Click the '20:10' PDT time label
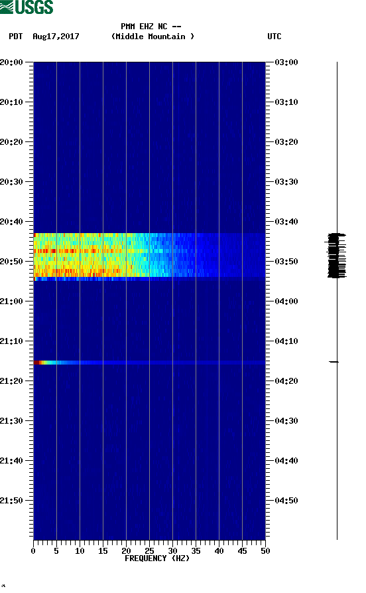 point(11,102)
